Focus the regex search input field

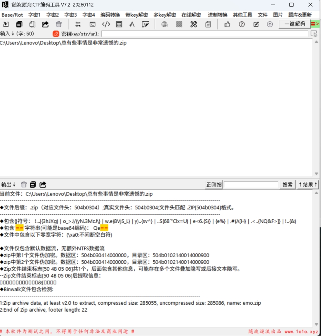(251, 185)
